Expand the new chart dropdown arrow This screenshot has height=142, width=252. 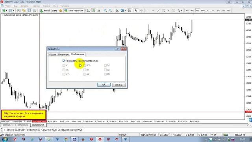pos(6,11)
